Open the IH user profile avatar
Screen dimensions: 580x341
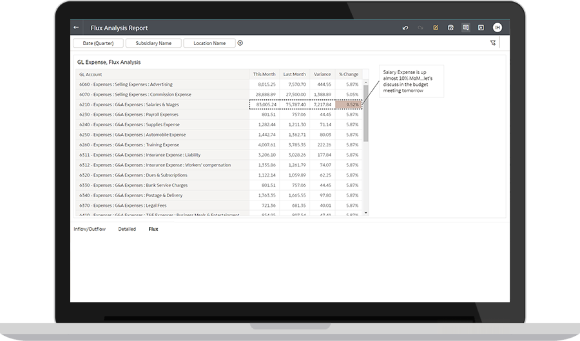point(498,27)
